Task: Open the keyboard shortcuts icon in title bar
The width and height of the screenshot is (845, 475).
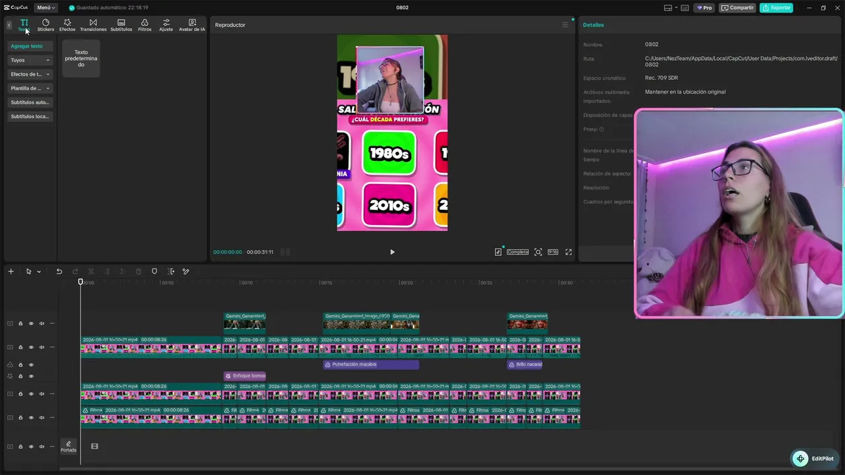Action: point(685,8)
